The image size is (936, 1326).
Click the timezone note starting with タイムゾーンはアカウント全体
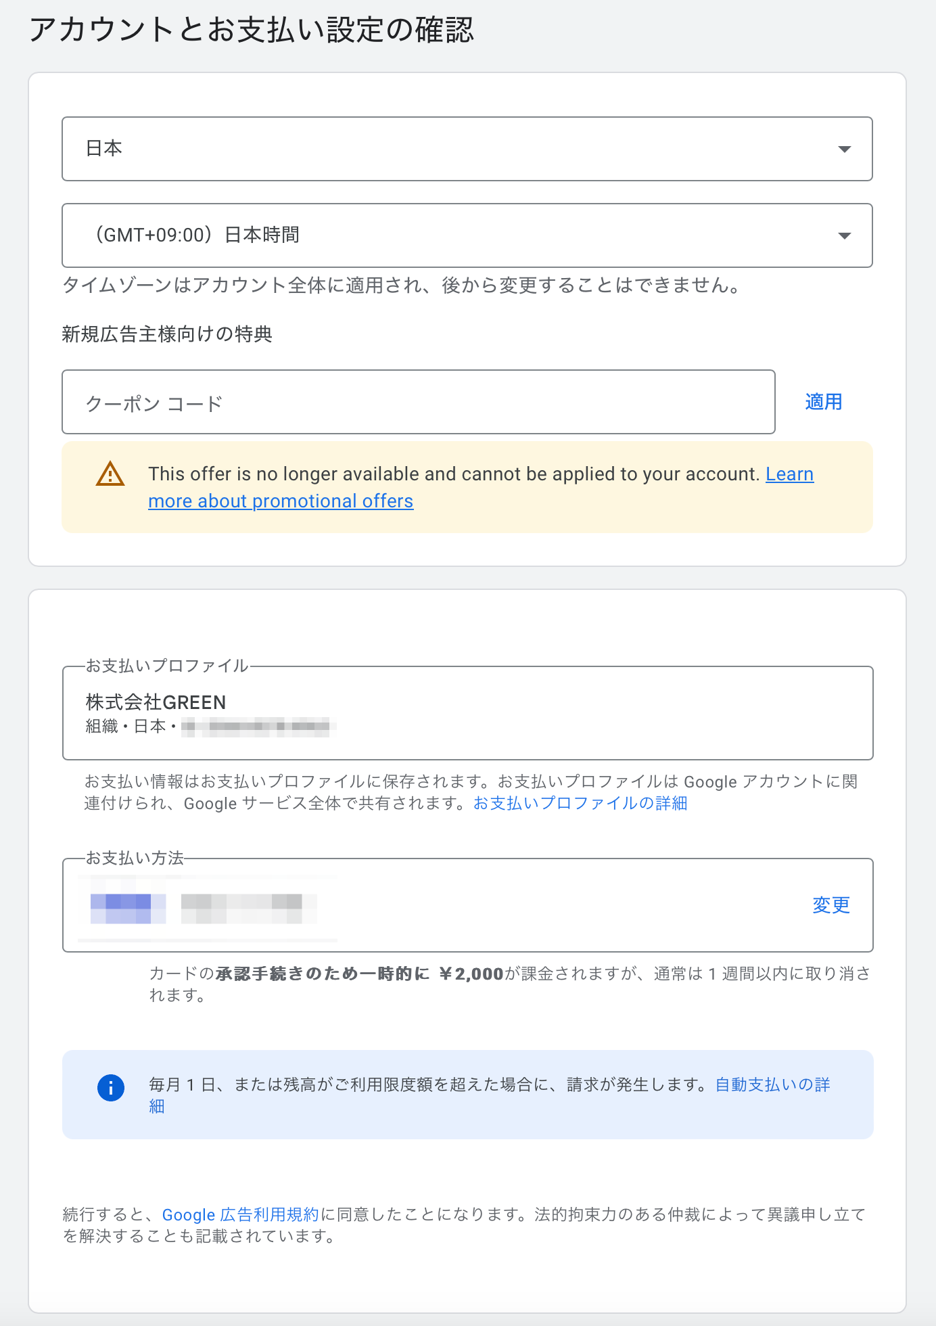click(x=403, y=285)
